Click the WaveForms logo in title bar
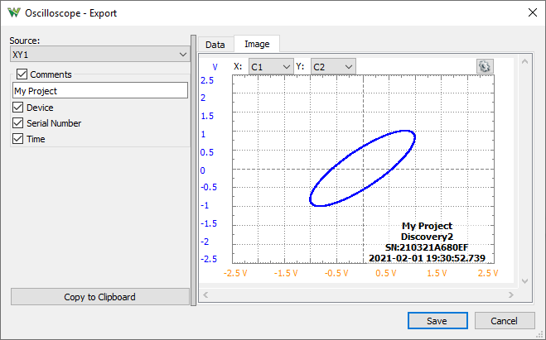Screen dimensions: 546x340 click(14, 12)
